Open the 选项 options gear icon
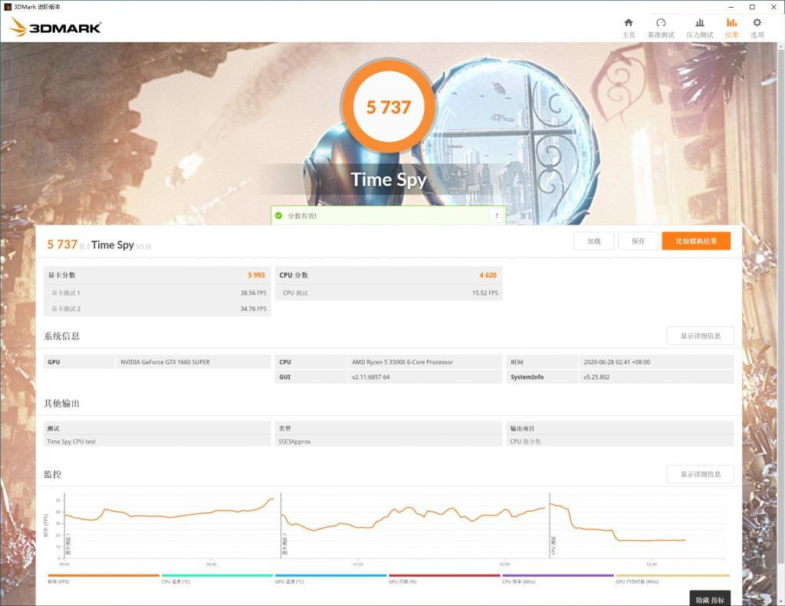785x606 pixels. point(757,22)
